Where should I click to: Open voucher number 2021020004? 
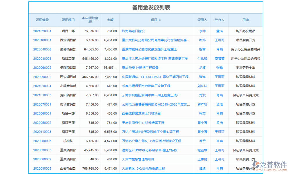pyautogui.click(x=43, y=31)
